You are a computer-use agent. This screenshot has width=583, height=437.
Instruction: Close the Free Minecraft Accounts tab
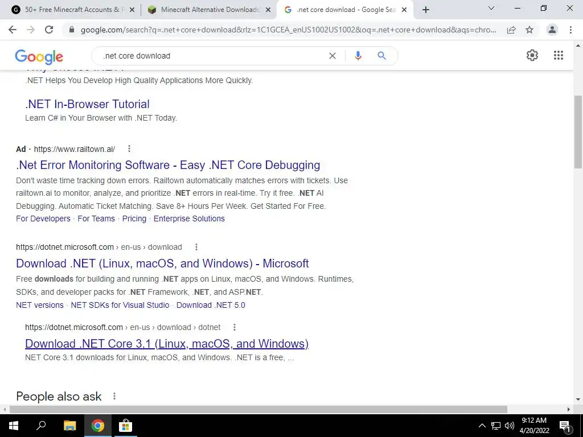(132, 10)
